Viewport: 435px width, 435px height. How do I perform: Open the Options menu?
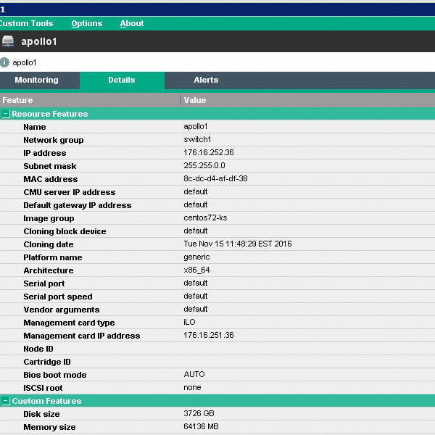pos(86,23)
